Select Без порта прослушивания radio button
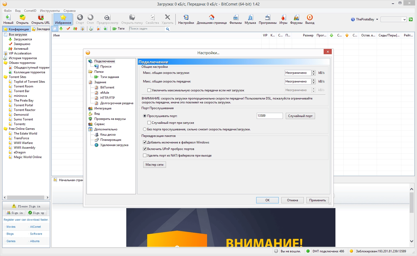This screenshot has width=417, height=256. pyautogui.click(x=145, y=129)
